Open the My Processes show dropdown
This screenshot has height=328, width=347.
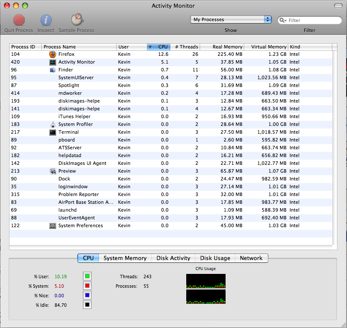[x=231, y=19]
